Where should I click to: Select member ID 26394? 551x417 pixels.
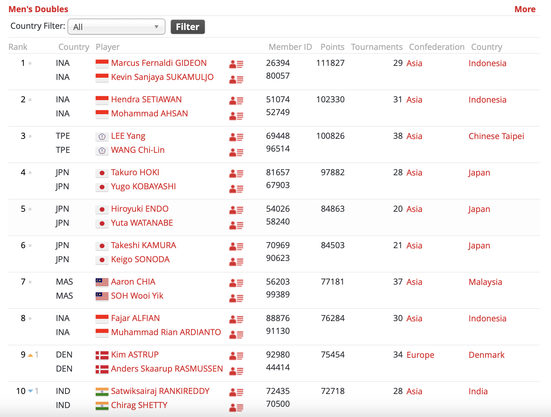(x=278, y=63)
